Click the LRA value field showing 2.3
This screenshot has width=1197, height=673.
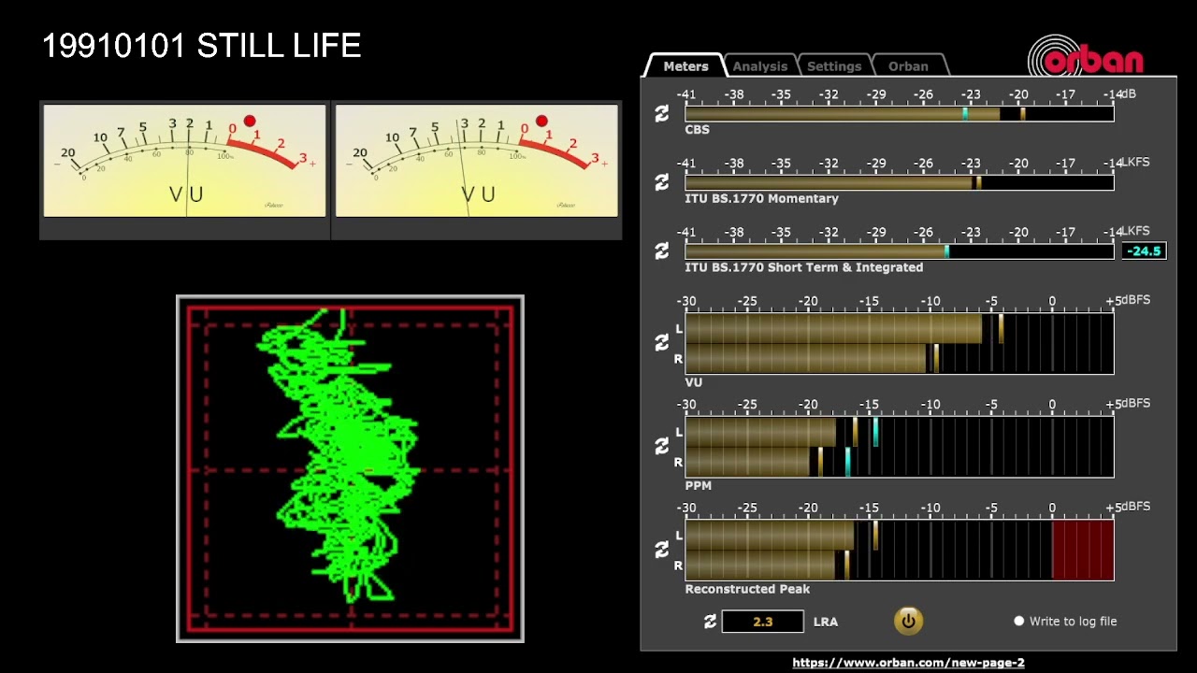coord(762,622)
